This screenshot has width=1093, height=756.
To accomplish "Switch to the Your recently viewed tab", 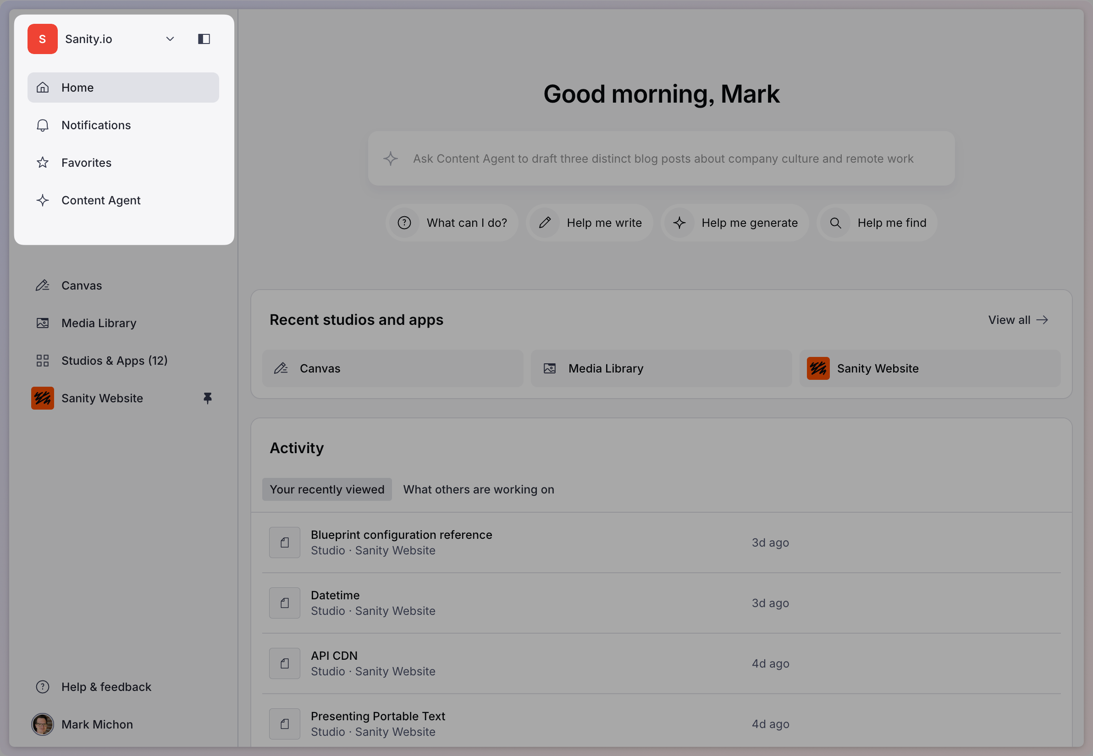I will tap(326, 489).
